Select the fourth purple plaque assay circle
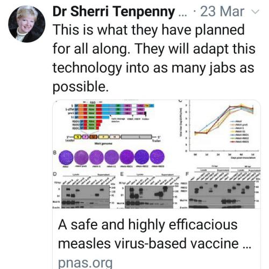Image resolution: width=269 pixels, height=269 pixels. click(x=112, y=157)
